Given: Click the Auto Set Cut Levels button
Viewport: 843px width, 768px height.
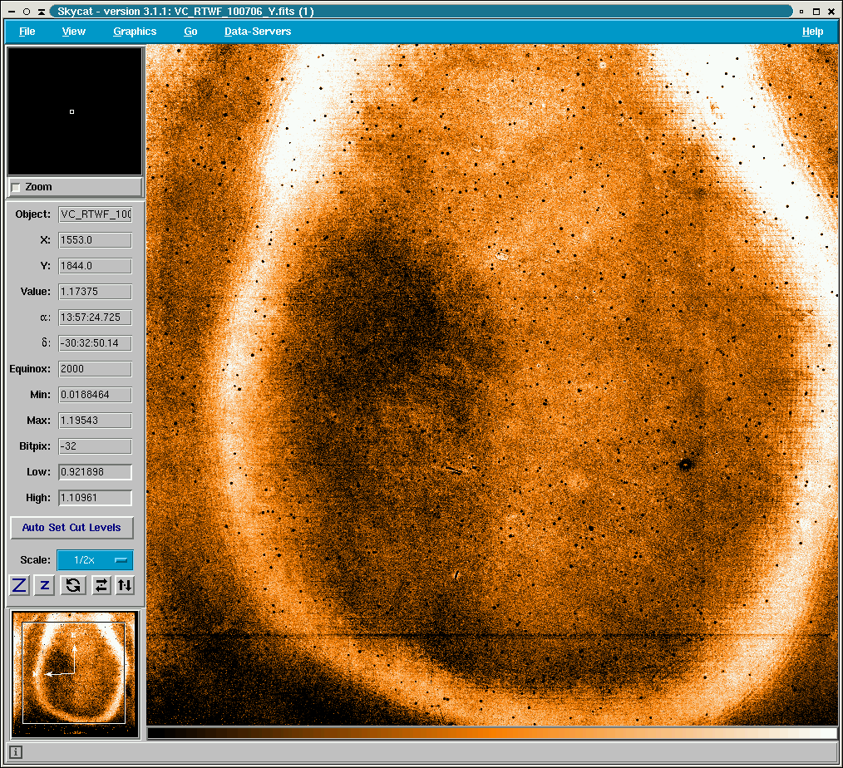Looking at the screenshot, I should (x=71, y=528).
